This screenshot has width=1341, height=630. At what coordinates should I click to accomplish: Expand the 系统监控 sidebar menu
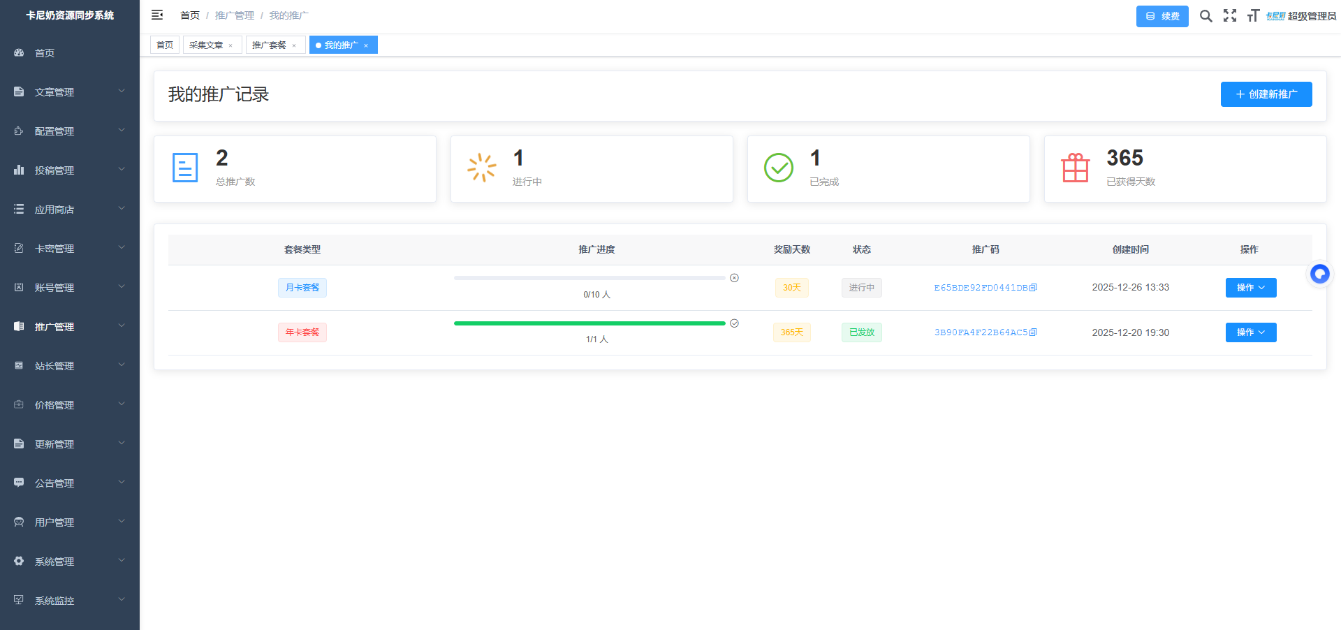(70, 601)
